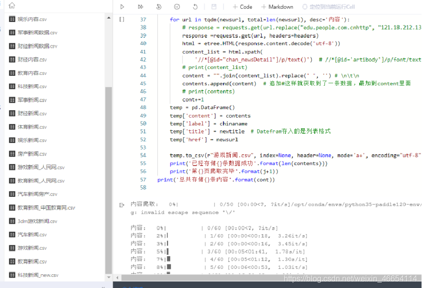The image size is (422, 288).
Task: Click the horizontal scrollbar left arrow below output
Action: (x=117, y=278)
